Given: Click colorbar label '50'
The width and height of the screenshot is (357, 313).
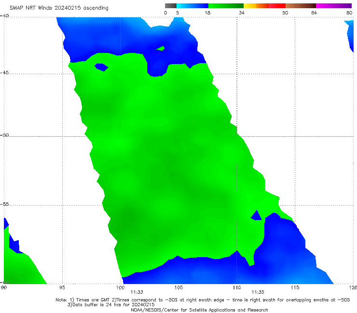Looking at the screenshot, I should click(x=285, y=13).
